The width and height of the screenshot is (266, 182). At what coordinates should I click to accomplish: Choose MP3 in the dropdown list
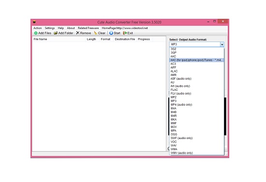pyautogui.click(x=197, y=101)
